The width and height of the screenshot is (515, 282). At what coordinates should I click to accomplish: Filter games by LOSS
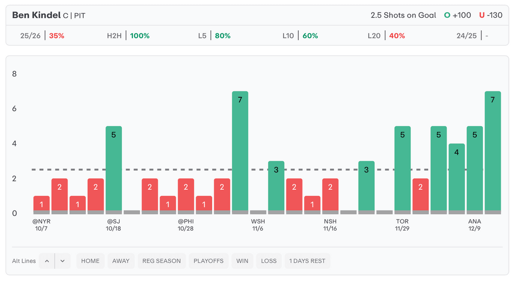coord(269,261)
